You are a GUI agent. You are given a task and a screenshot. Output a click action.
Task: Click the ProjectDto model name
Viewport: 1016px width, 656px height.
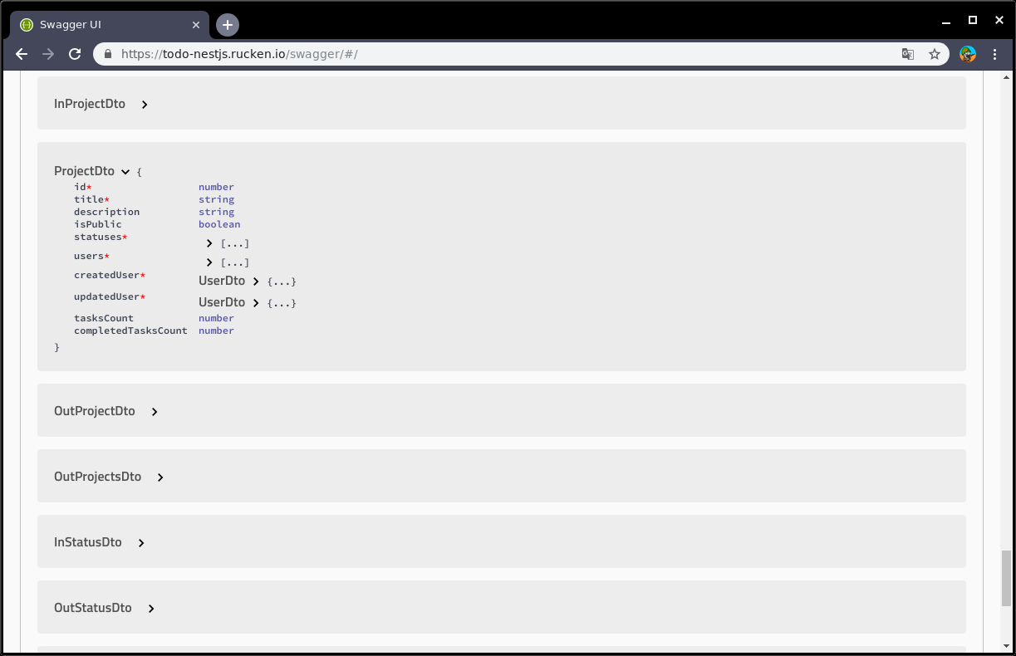tap(84, 171)
